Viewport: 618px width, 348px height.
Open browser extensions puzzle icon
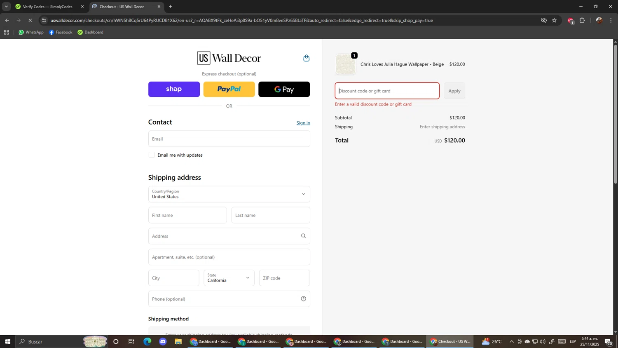582,20
